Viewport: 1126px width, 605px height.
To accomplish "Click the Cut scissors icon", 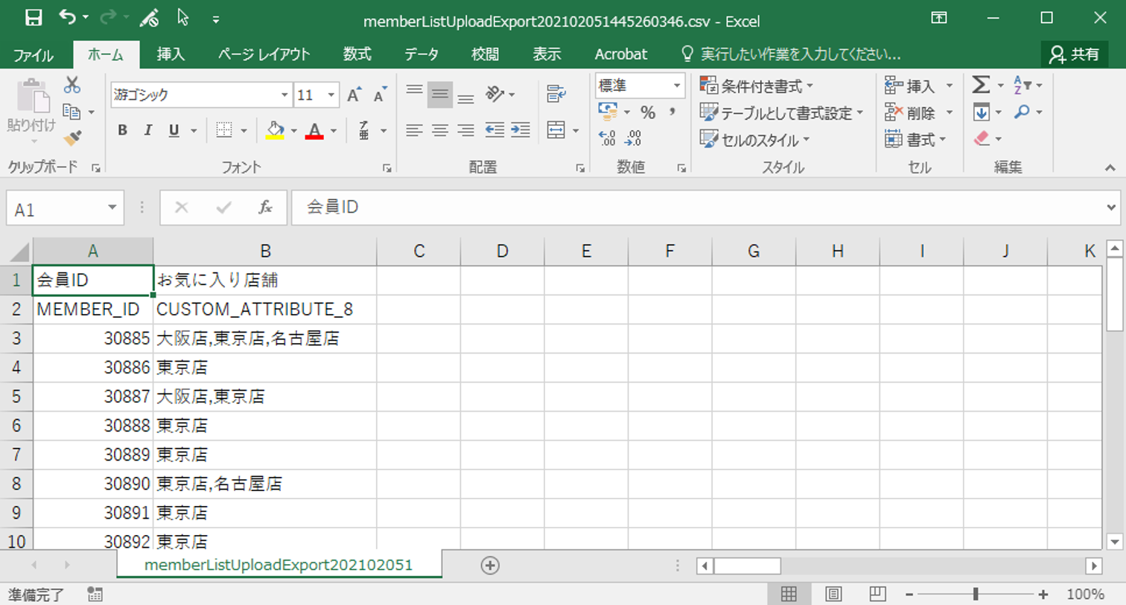I will 72,85.
